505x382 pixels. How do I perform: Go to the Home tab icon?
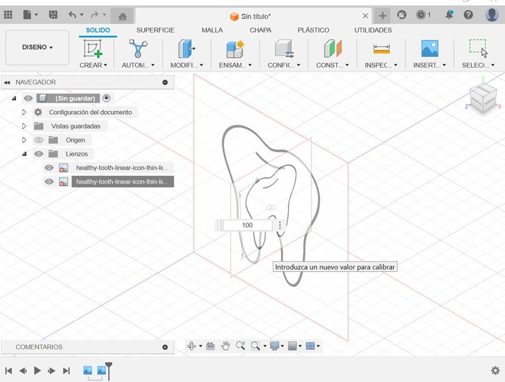[123, 17]
